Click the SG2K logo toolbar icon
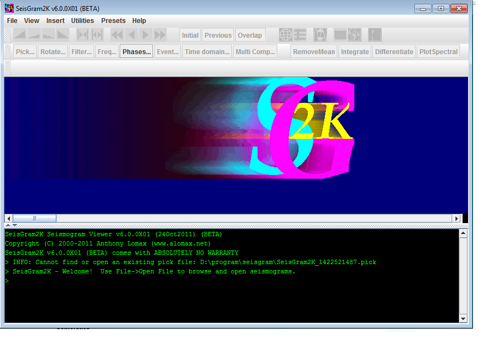 coord(355,35)
